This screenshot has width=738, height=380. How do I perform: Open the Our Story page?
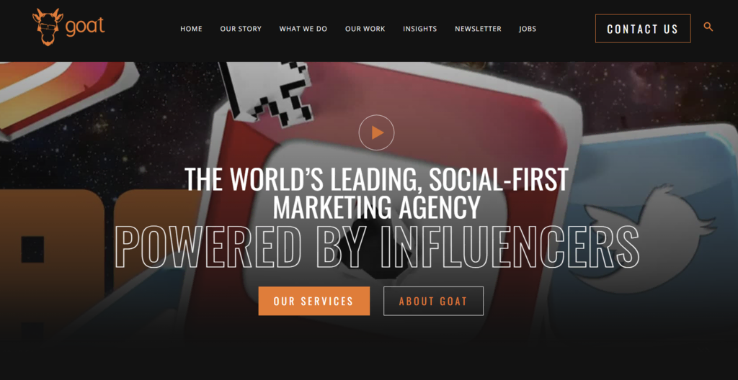241,29
